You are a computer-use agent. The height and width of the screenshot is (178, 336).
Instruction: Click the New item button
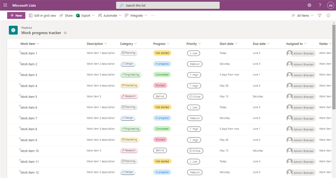16,15
